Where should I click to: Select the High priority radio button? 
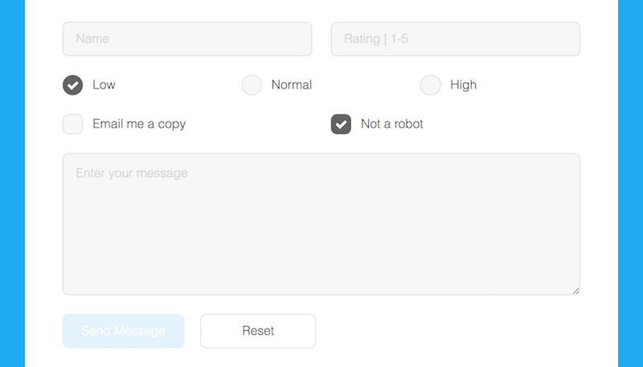click(x=430, y=85)
